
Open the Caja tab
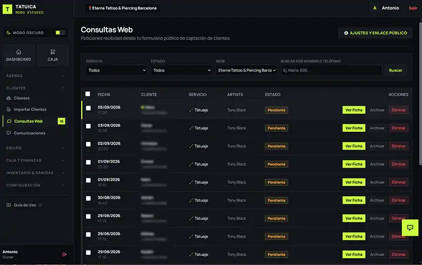coord(53,55)
